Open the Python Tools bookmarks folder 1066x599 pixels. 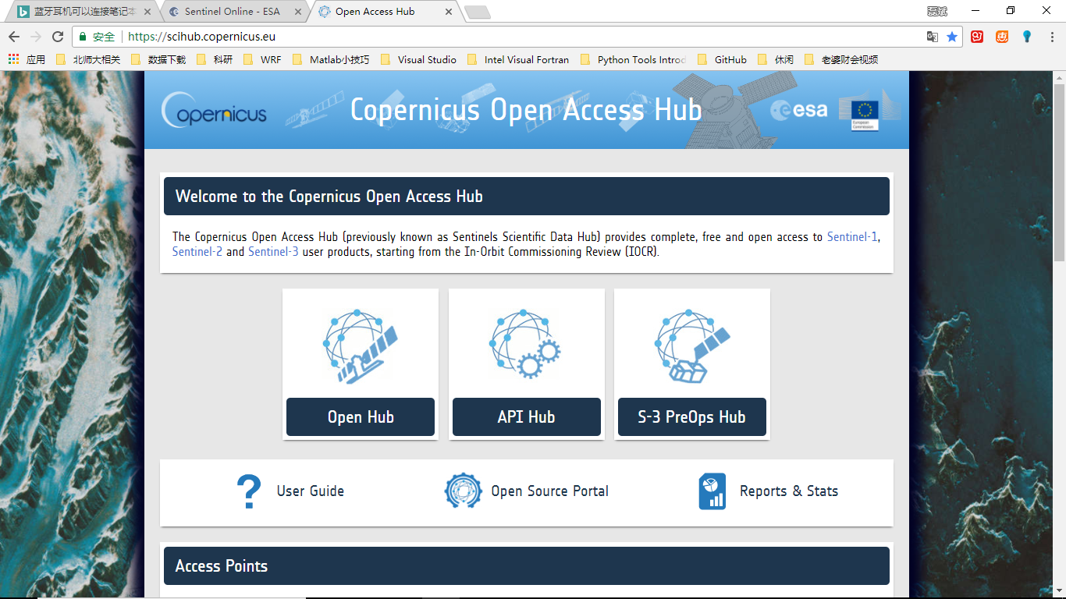[x=634, y=59]
